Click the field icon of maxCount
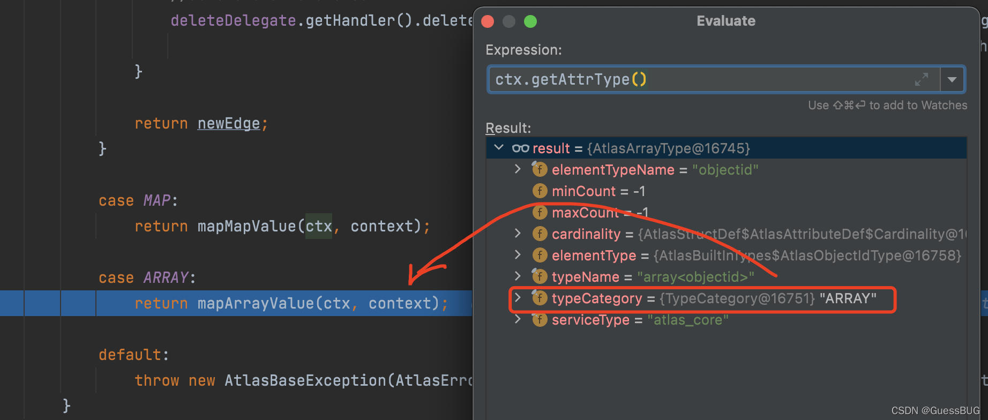988x420 pixels. [x=540, y=212]
